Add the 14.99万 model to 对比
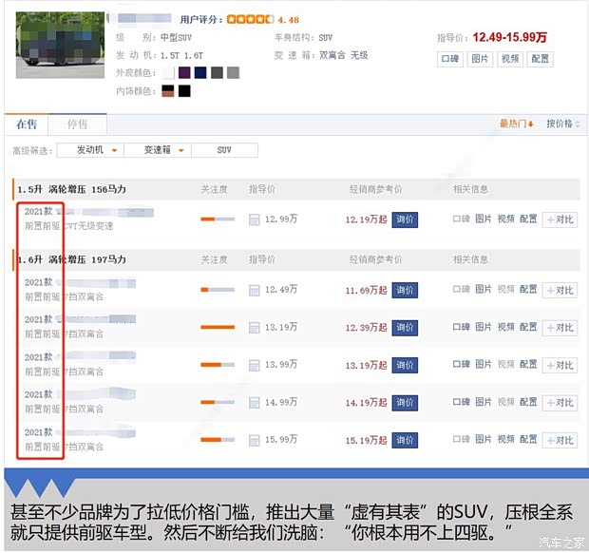Viewport: 589px width, 553px height. pos(560,403)
